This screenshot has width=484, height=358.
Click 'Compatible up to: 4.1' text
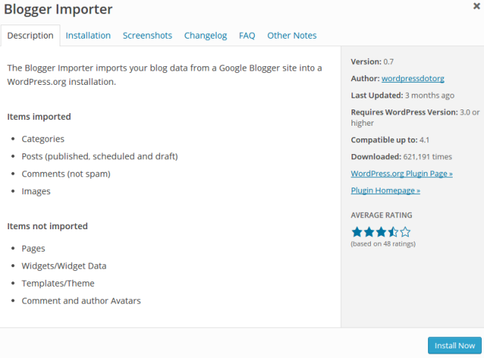[390, 140]
